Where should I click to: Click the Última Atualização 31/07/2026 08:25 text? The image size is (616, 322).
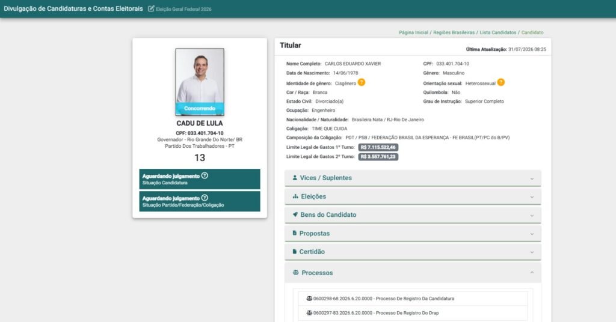[x=506, y=49]
